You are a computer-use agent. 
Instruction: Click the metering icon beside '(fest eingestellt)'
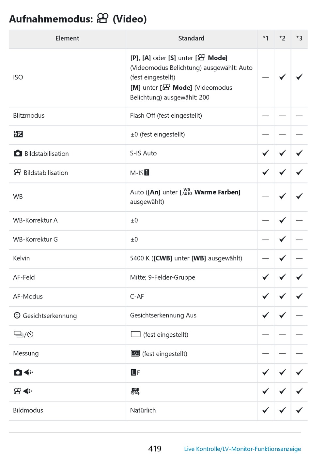[135, 353]
